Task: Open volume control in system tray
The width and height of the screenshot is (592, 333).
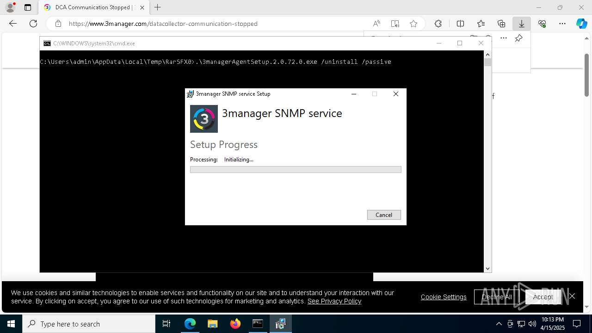Action: point(532,324)
